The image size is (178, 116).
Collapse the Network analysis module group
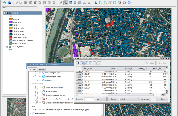point(30,84)
